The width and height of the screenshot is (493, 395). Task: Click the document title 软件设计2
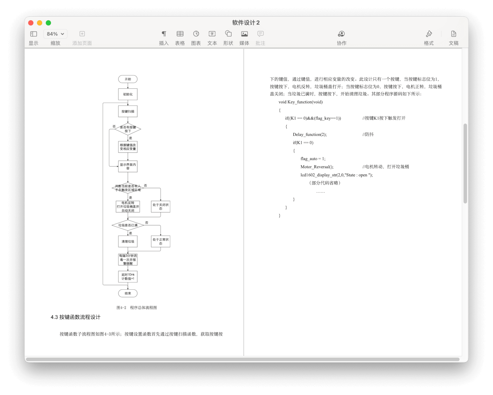pyautogui.click(x=246, y=22)
